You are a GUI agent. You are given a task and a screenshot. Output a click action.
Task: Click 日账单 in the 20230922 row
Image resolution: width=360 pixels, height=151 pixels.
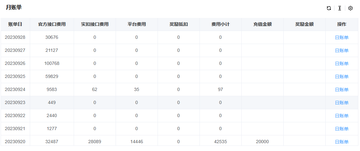point(342,116)
